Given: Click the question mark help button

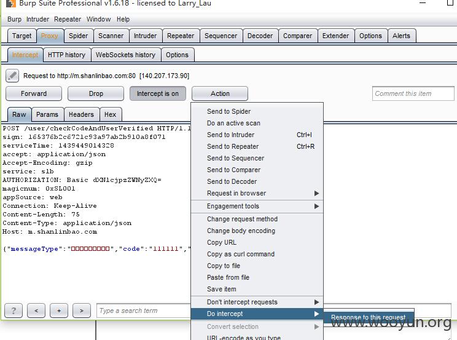Looking at the screenshot, I should [x=14, y=310].
